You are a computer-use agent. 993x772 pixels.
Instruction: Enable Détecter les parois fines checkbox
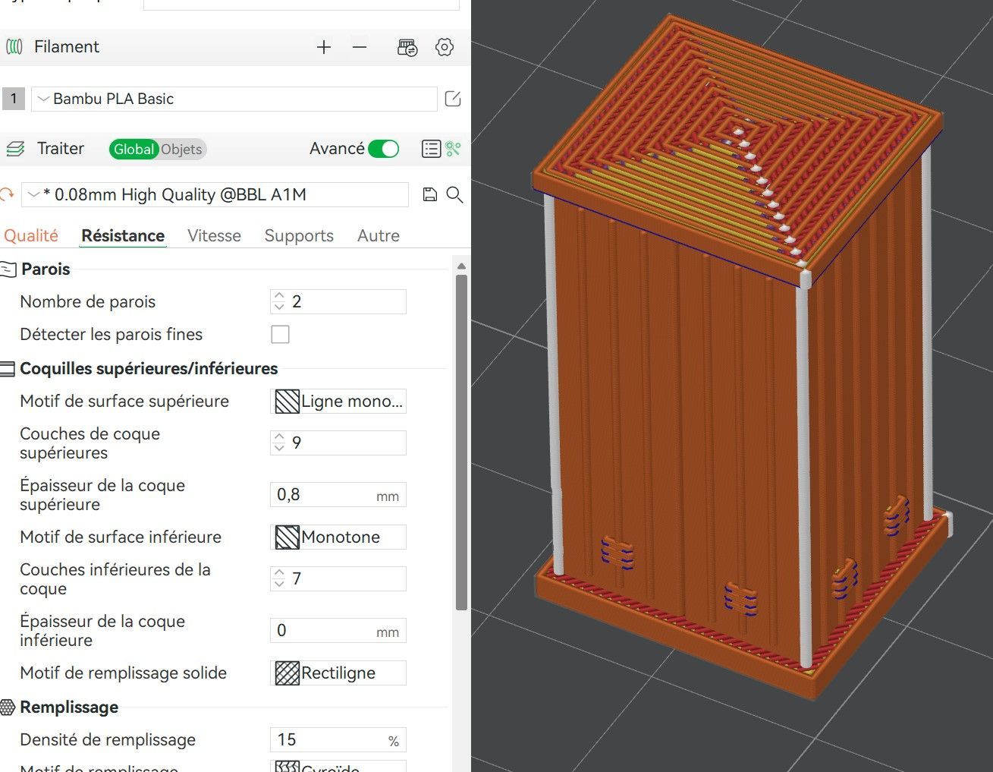tap(280, 334)
